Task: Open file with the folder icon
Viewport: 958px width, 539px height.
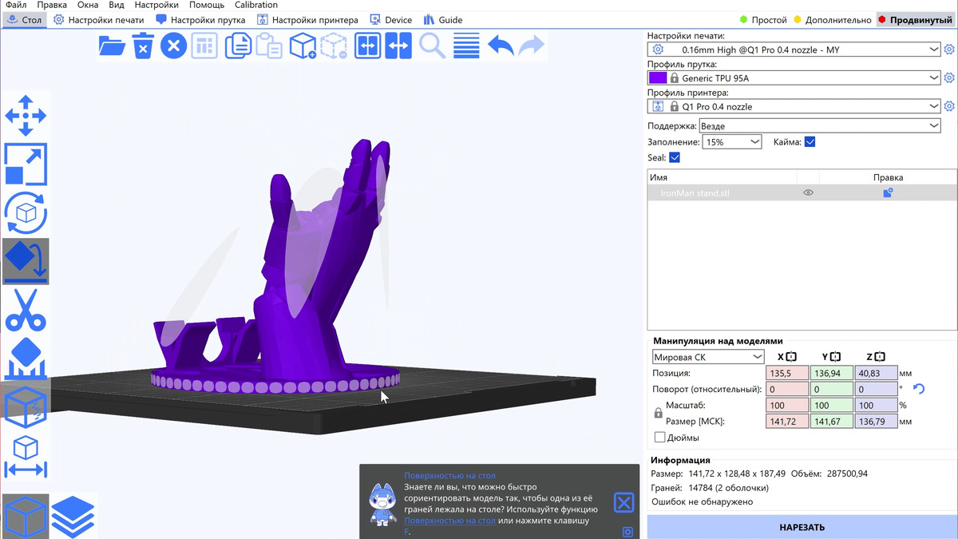Action: pyautogui.click(x=112, y=46)
